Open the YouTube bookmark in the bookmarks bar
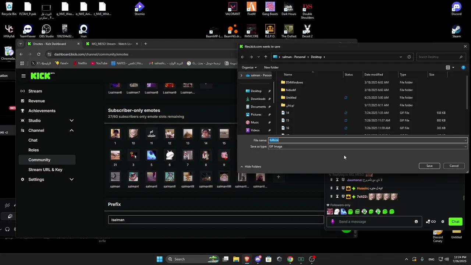The image size is (471, 265). pos(99,63)
